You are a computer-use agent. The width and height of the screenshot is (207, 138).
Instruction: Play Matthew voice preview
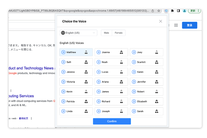click(x=63, y=52)
